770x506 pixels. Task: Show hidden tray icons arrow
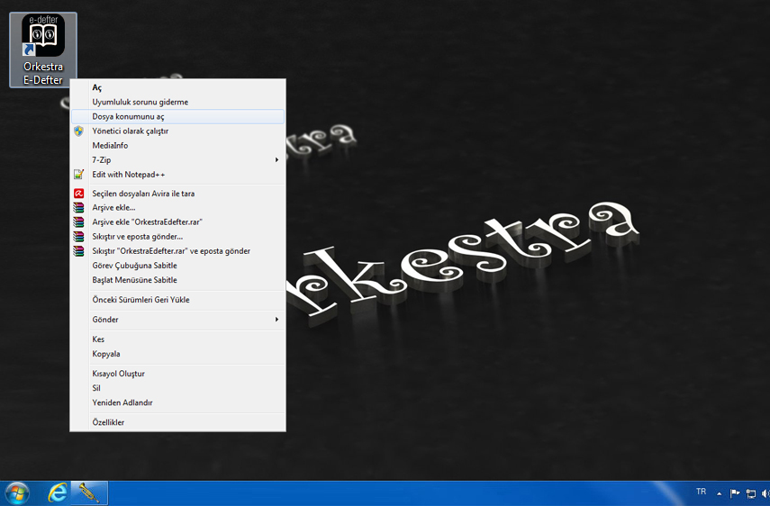point(719,493)
